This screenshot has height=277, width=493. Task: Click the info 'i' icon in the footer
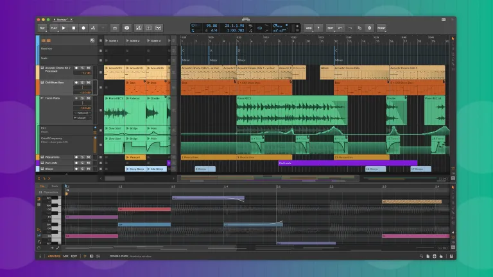[40, 256]
